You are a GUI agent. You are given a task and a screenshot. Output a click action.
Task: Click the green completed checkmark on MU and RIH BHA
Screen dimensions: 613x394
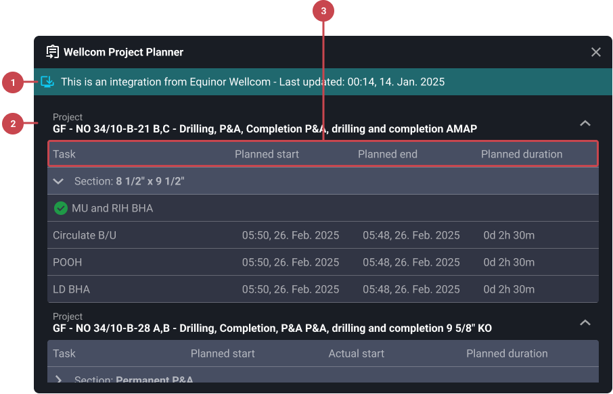pyautogui.click(x=60, y=208)
